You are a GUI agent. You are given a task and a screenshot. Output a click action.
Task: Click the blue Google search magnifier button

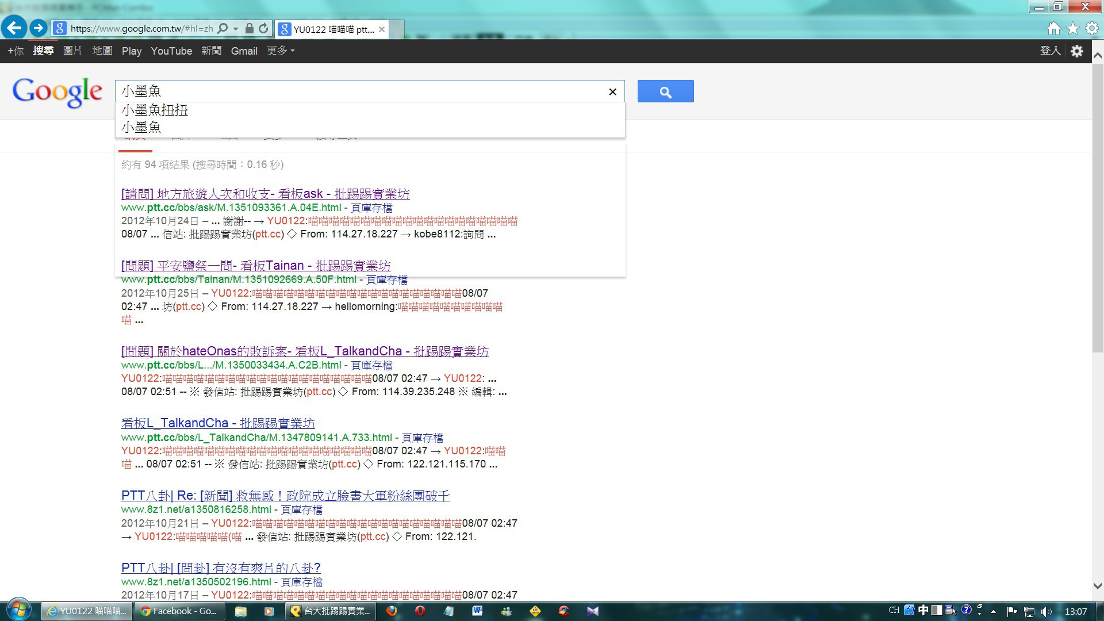pos(665,91)
